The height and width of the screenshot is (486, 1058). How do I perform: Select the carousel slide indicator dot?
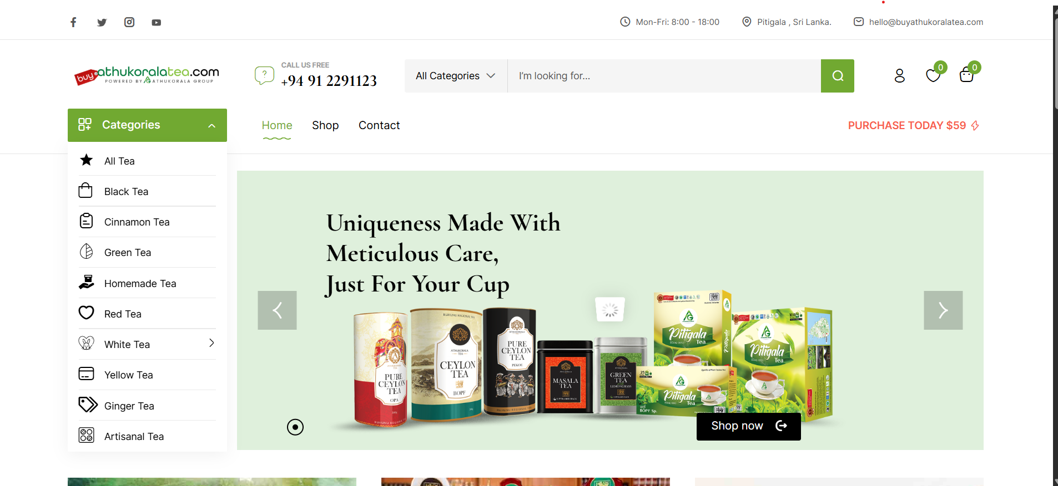click(x=295, y=427)
